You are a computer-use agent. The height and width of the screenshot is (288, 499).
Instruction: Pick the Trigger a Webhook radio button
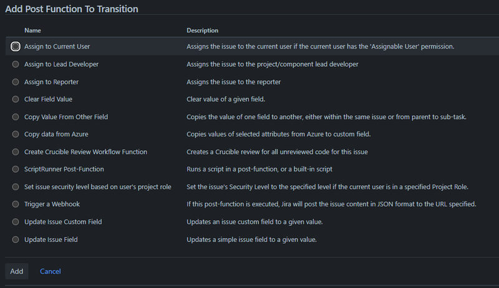coord(16,204)
